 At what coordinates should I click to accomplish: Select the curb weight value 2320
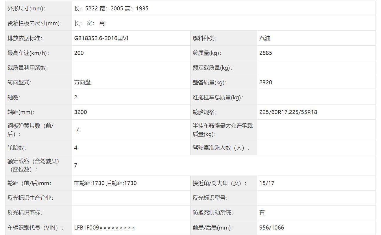tap(266, 82)
